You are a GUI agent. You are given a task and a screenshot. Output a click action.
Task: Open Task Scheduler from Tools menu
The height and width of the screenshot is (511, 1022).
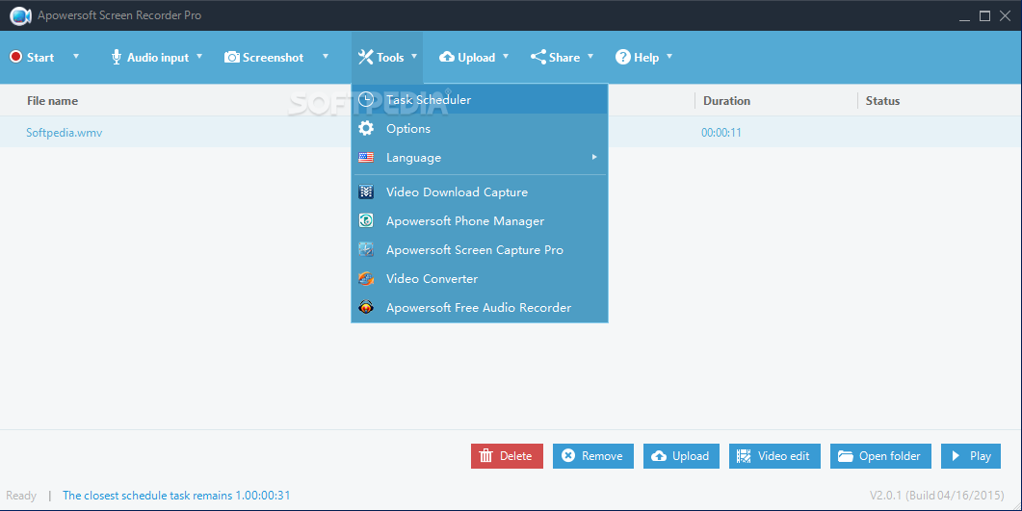(x=480, y=99)
